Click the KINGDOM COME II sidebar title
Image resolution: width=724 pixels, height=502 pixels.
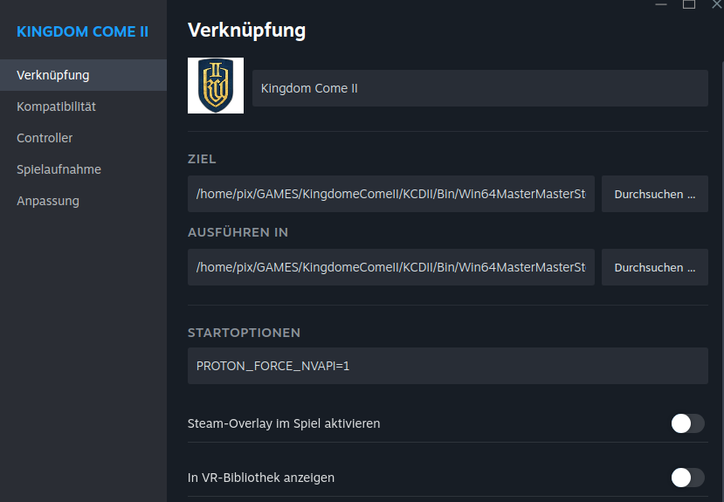[82, 31]
